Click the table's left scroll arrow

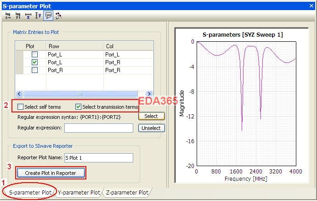coord(19,94)
